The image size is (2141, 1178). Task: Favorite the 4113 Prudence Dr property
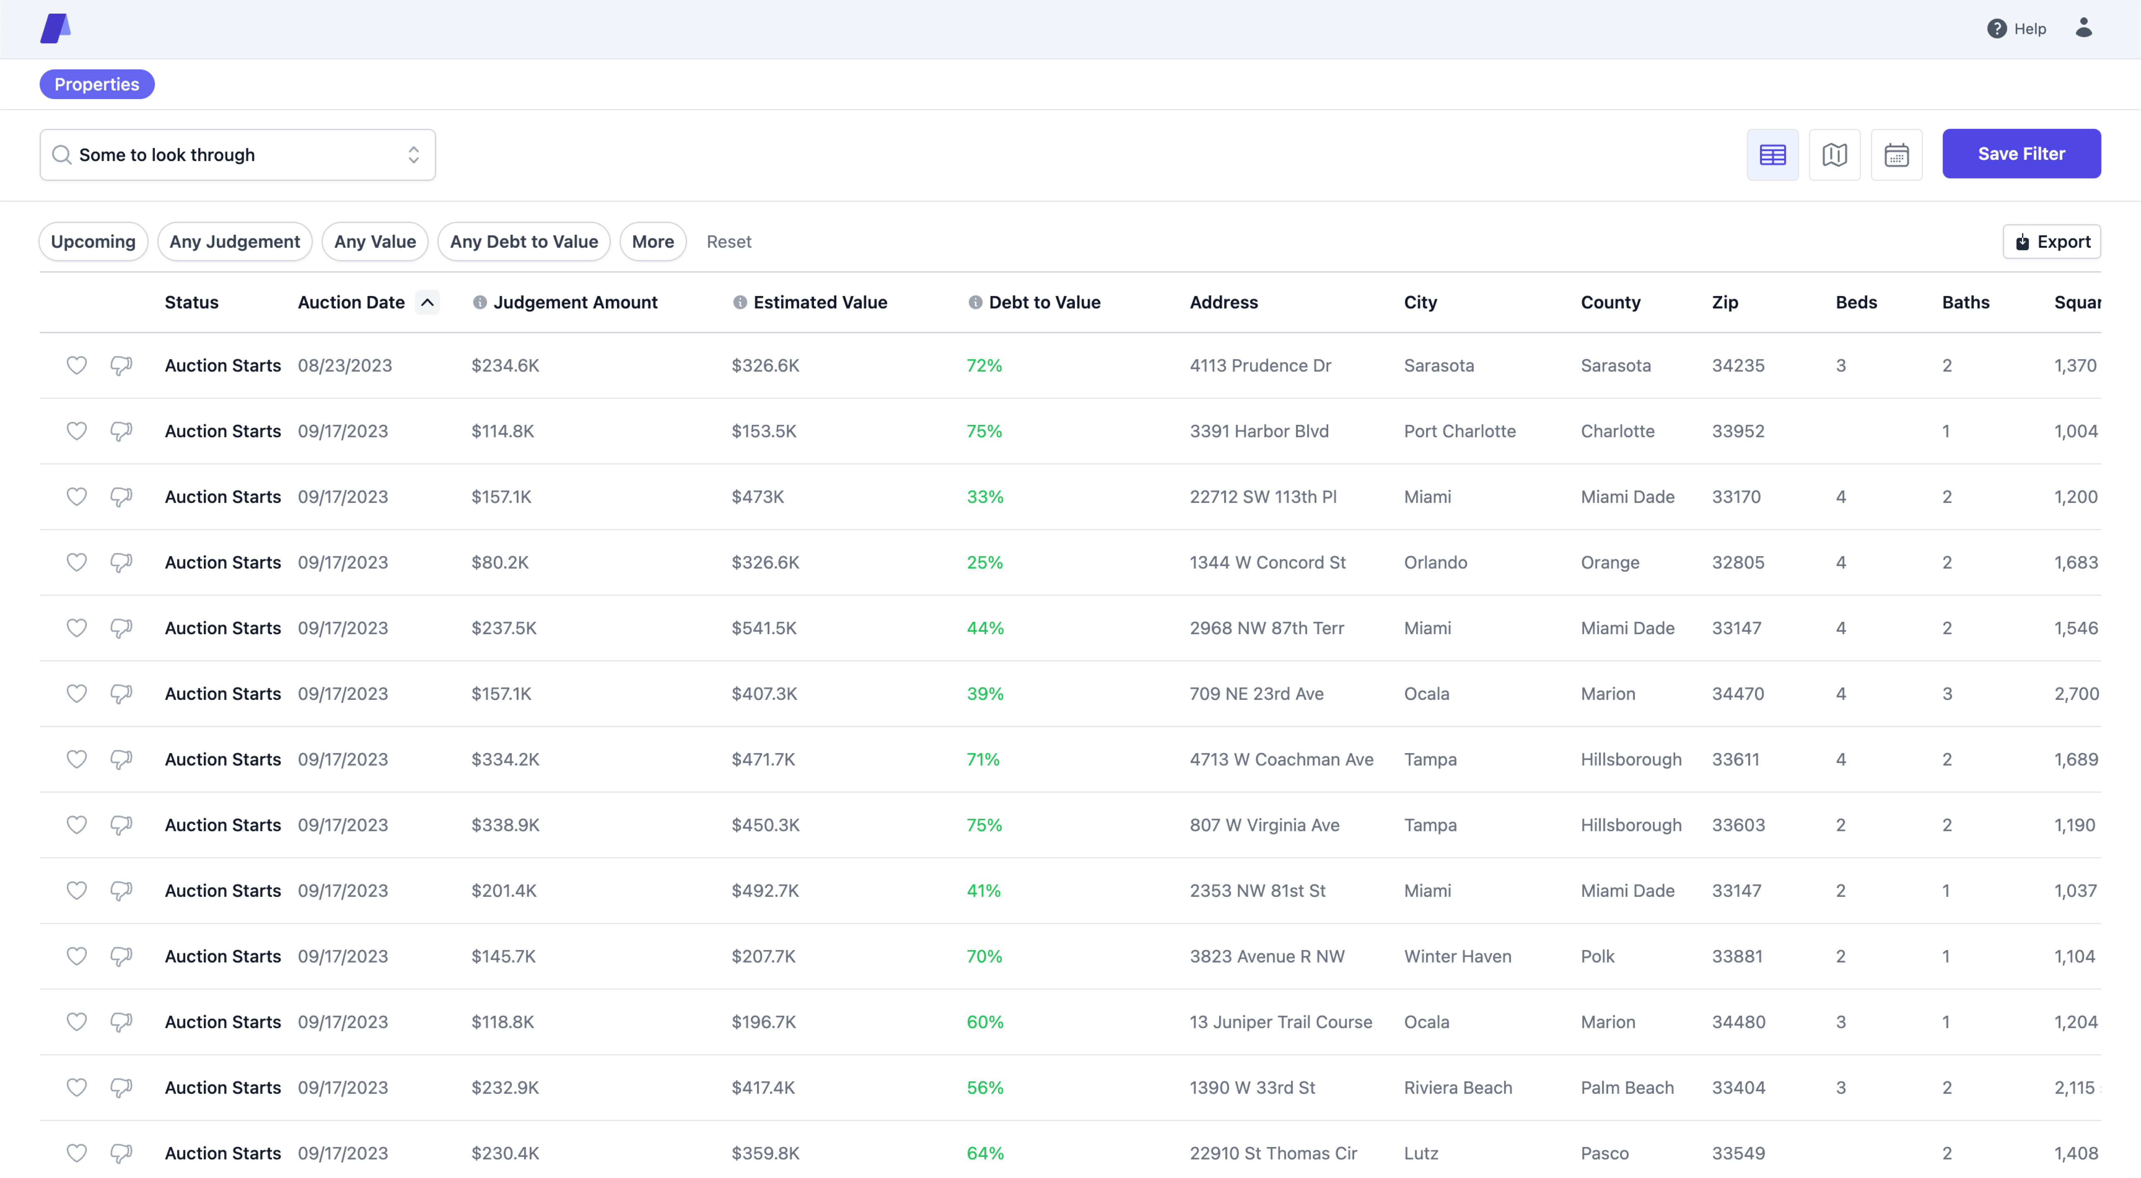pos(76,365)
